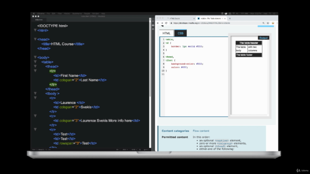Switch to the HTML tab in MDN editor
The image size is (310, 174).
[x=167, y=33]
